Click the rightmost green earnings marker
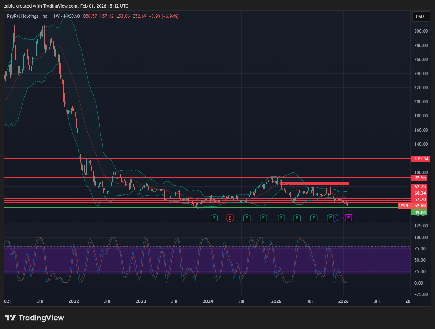Image resolution: width=435 pixels, height=329 pixels. [x=330, y=218]
